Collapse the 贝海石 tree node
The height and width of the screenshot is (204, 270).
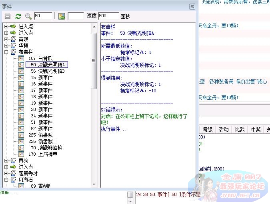(6, 180)
